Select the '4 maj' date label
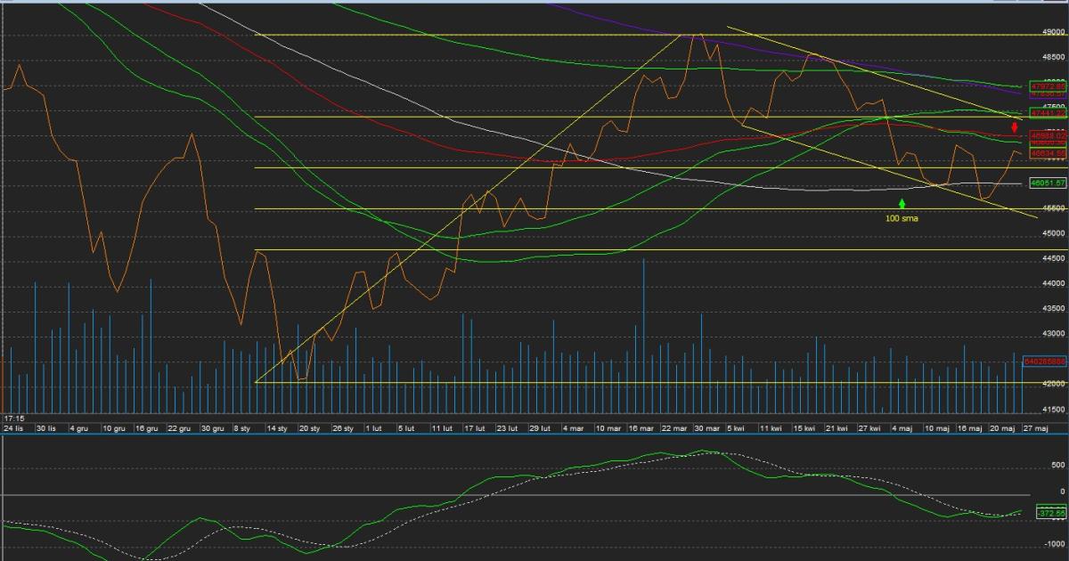This screenshot has height=561, width=1069. pyautogui.click(x=903, y=428)
